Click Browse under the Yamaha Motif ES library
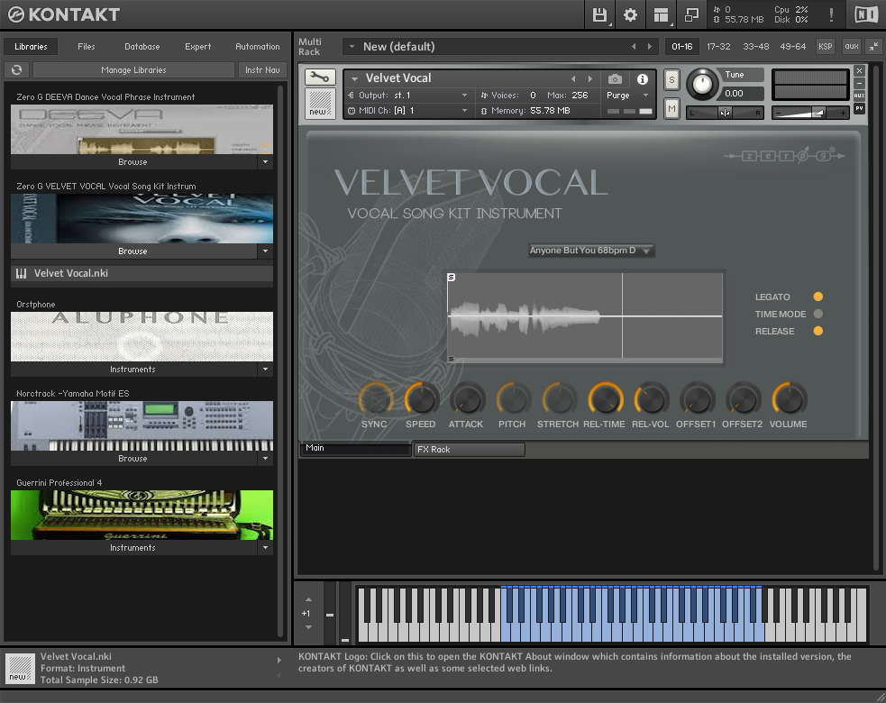This screenshot has width=886, height=703. coord(132,459)
